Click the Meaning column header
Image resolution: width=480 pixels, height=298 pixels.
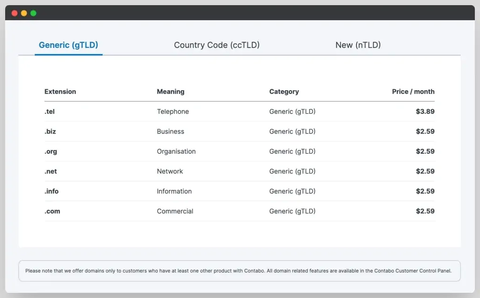[x=170, y=92]
